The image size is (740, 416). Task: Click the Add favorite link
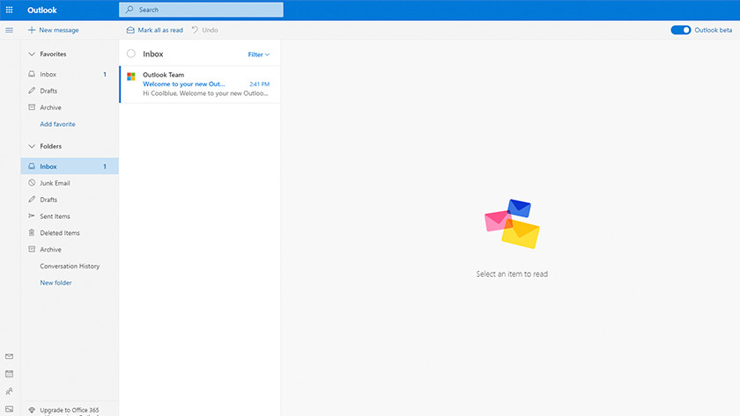coord(57,124)
